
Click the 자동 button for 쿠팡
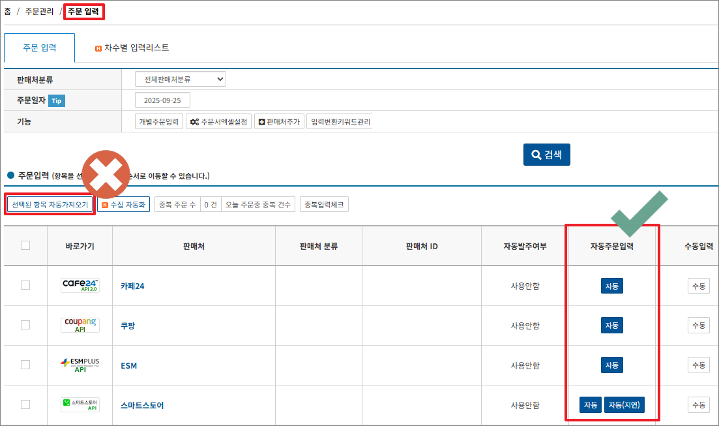pos(612,326)
